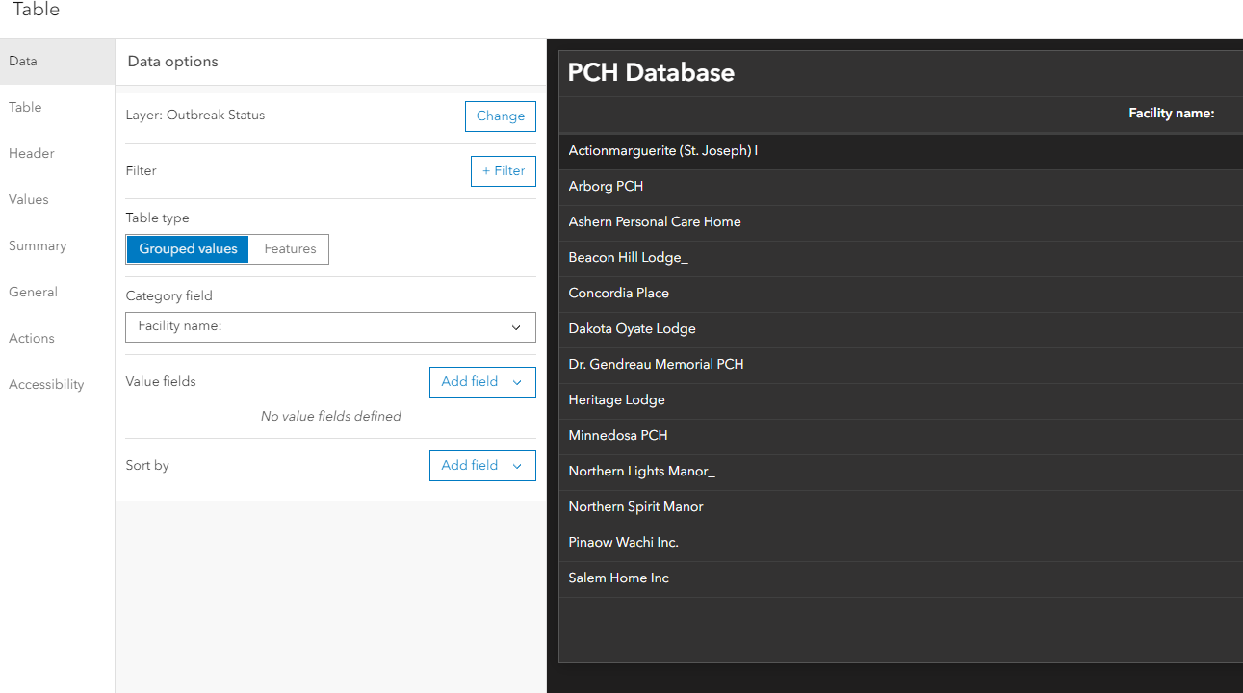Image resolution: width=1243 pixels, height=693 pixels.
Task: Switch to the Table settings tab
Action: pos(57,107)
